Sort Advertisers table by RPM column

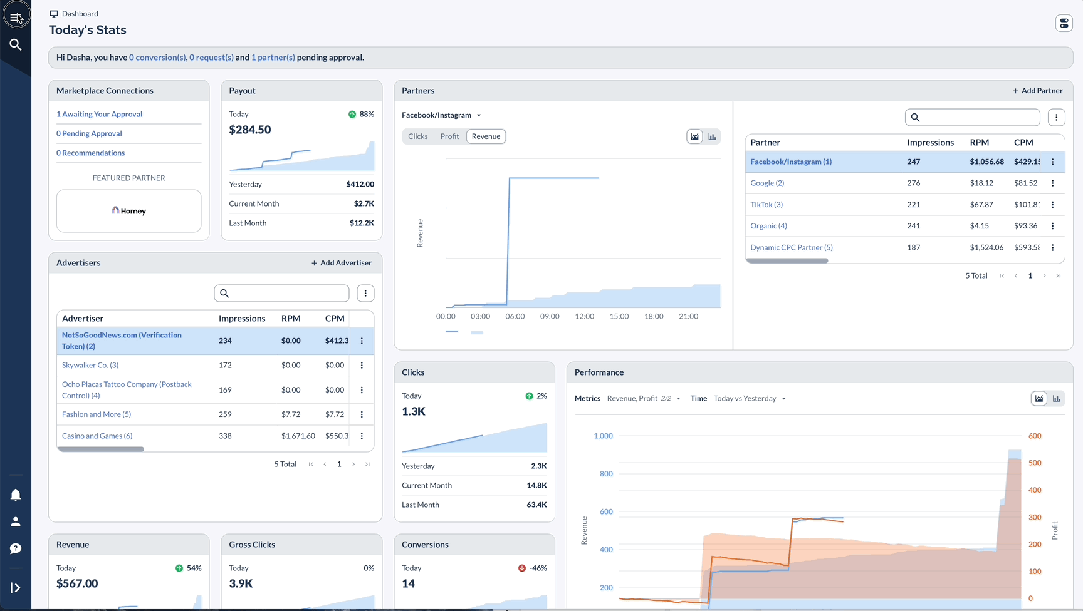point(291,318)
